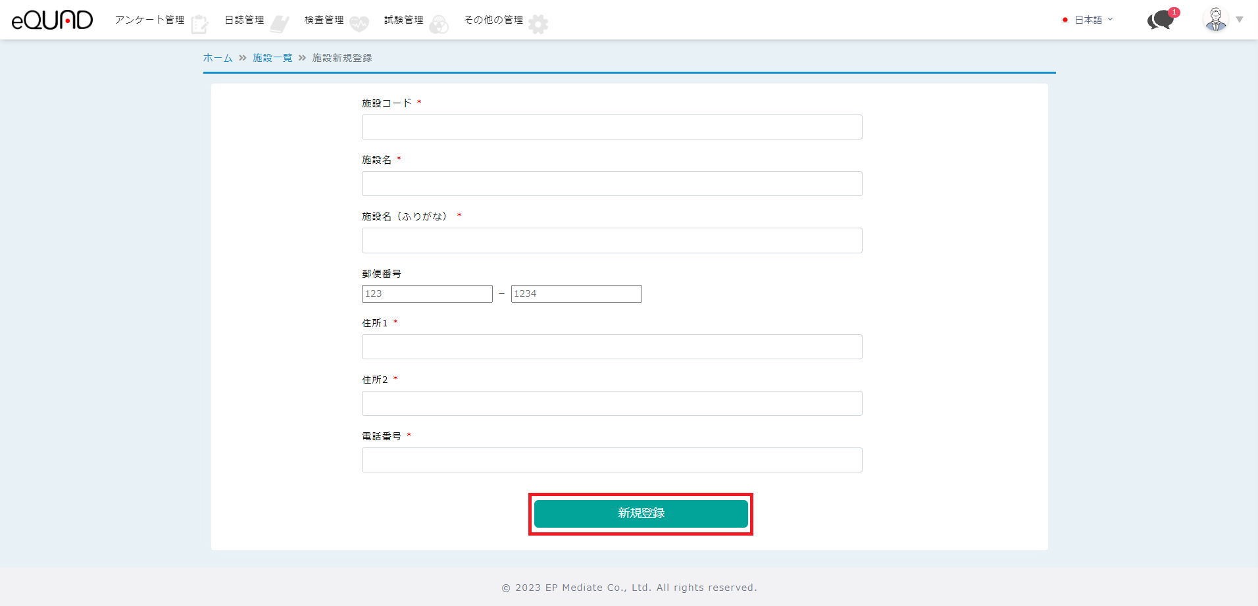Click the trial management icon
This screenshot has width=1258, height=606.
click(439, 24)
